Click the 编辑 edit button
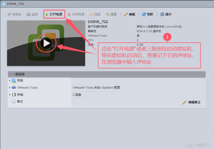The image size is (214, 149). [x=129, y=14]
